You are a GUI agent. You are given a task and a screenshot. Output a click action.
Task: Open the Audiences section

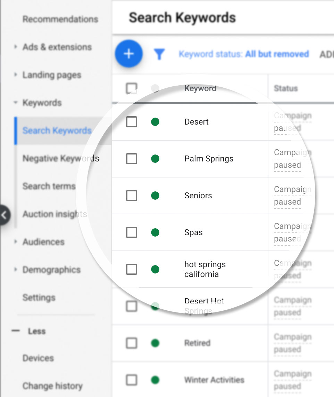click(x=43, y=242)
